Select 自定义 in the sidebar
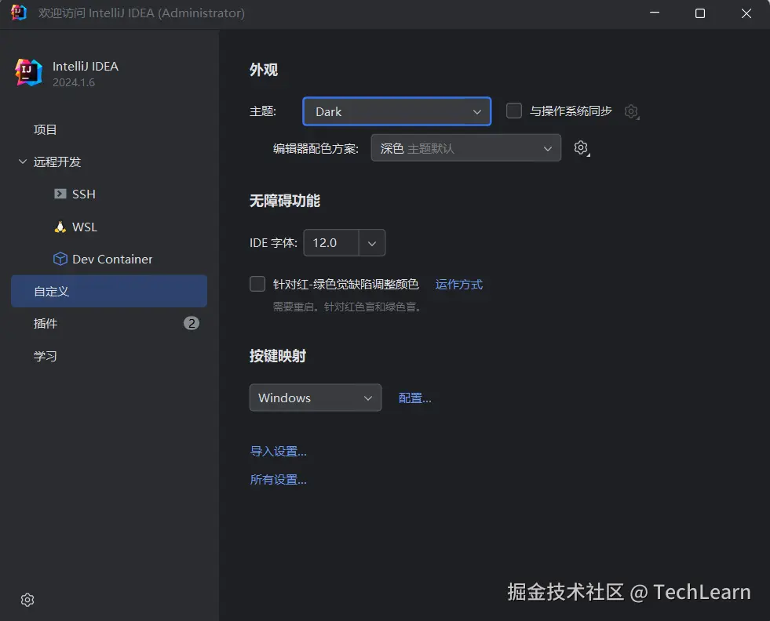The height and width of the screenshot is (621, 770). (x=109, y=292)
